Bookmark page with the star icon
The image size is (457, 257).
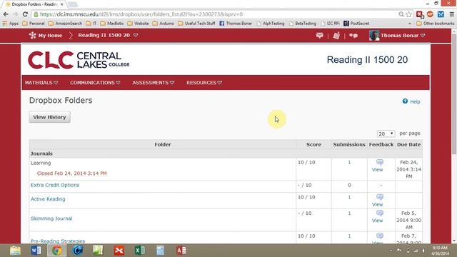tap(409, 14)
